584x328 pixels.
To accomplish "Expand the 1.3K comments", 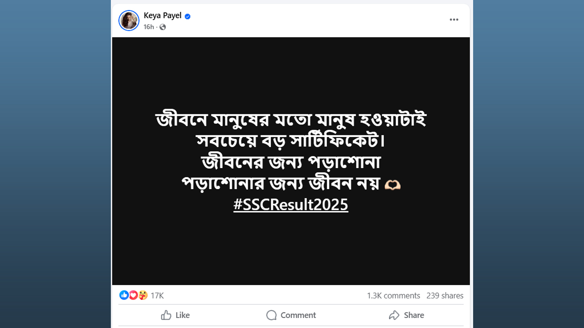I will pyautogui.click(x=393, y=296).
